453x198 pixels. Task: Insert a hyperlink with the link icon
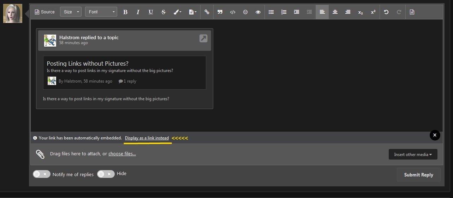pos(207,12)
